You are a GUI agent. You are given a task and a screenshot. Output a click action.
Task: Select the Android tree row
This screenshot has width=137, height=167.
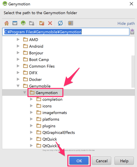[x=68, y=46]
